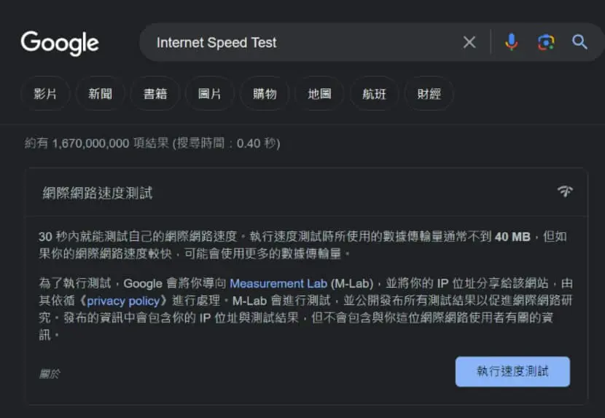Switch to the 財經 filter
Image resolution: width=605 pixels, height=418 pixels.
coord(429,94)
